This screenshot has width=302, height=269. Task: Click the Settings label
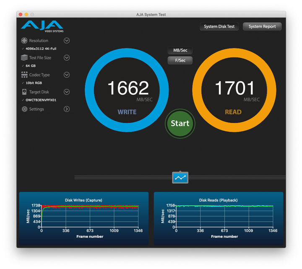pos(36,109)
